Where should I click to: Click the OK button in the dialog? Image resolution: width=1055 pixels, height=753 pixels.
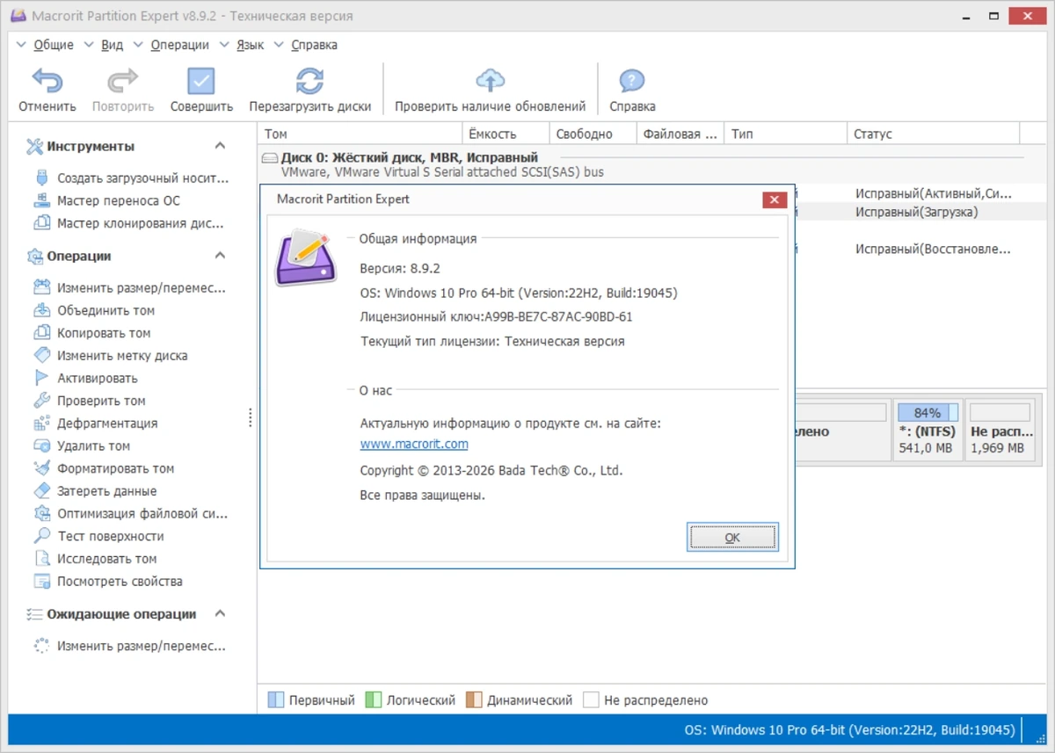[732, 537]
